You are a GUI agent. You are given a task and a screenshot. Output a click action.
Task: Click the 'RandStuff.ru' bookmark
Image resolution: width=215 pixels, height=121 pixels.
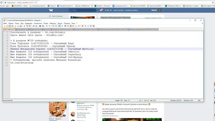coord(20,6)
